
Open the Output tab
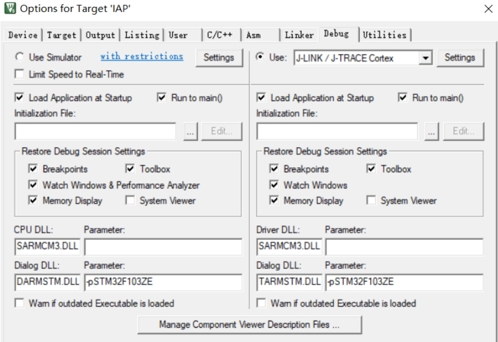click(100, 35)
